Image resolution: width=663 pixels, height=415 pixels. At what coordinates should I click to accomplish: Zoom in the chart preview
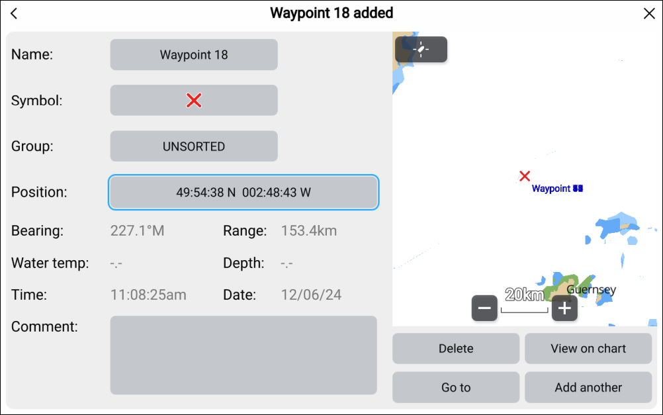pyautogui.click(x=564, y=308)
